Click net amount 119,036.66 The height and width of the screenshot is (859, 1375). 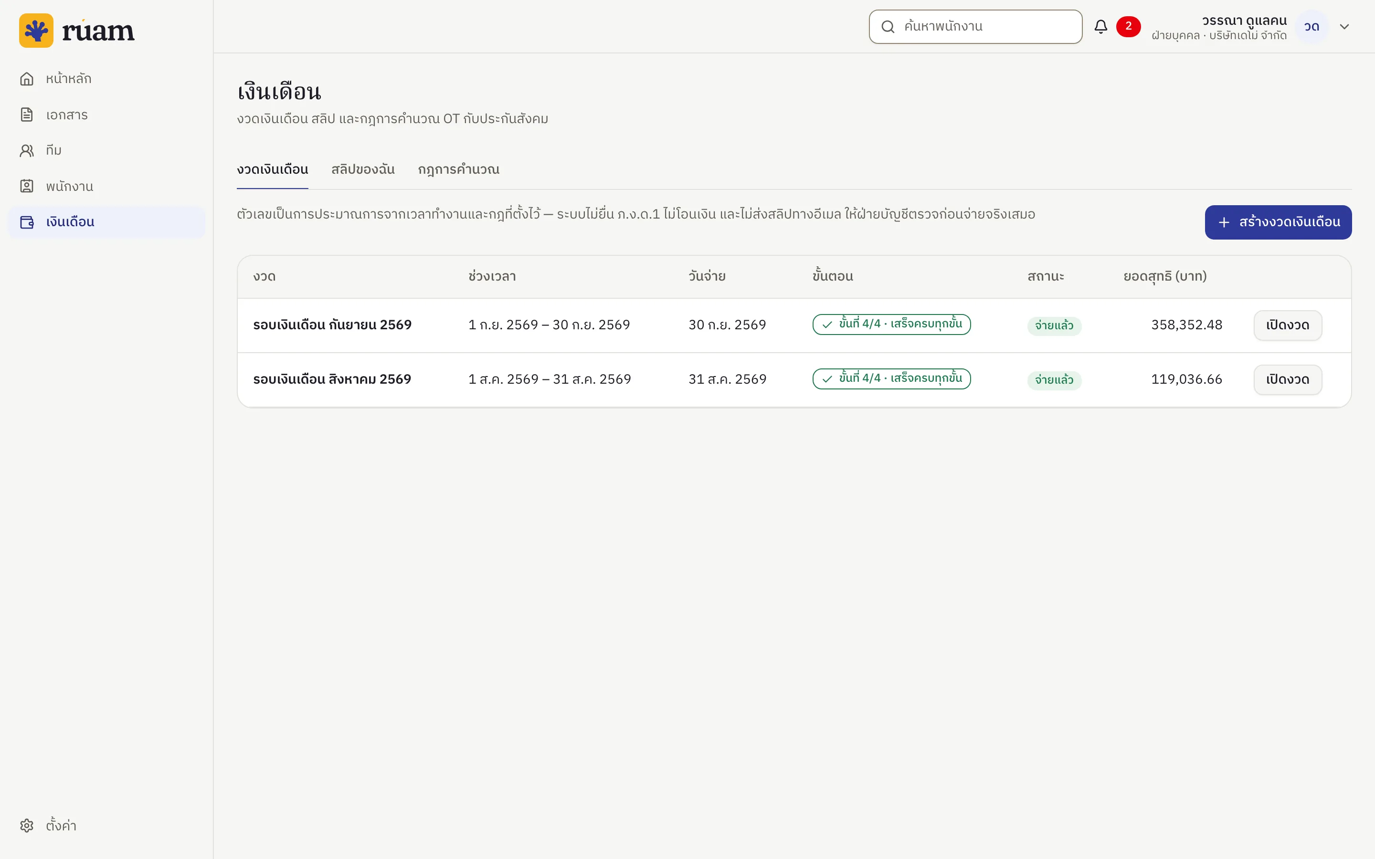coord(1186,379)
